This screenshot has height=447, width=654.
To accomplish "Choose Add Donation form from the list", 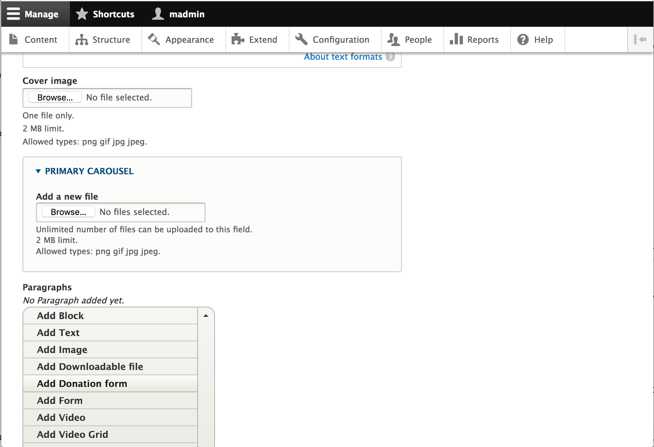I will (82, 383).
